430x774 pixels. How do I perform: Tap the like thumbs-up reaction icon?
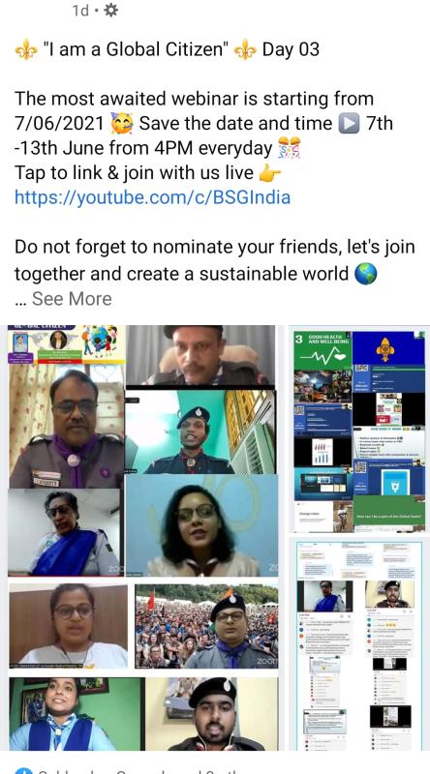[23, 770]
